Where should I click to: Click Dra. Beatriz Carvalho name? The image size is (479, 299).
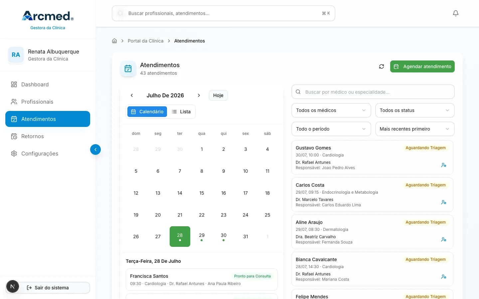[x=316, y=237]
